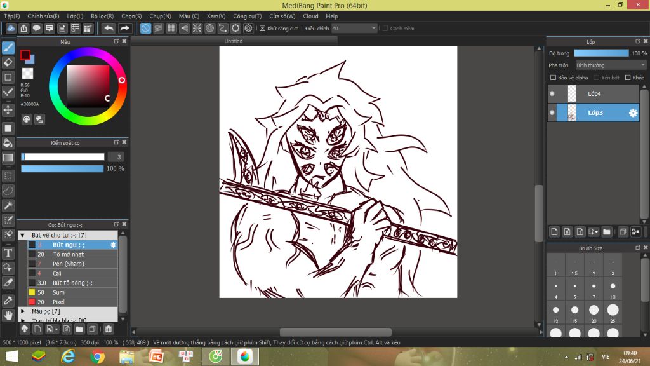Open the Chỉnh sửa(E) menu
Image resolution: width=650 pixels, height=366 pixels.
click(x=44, y=16)
